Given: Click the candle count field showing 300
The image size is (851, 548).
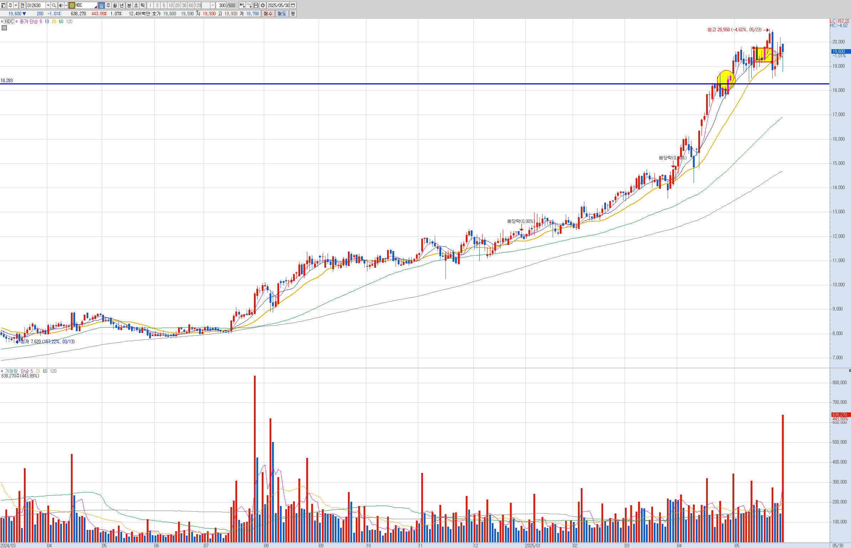Looking at the screenshot, I should pyautogui.click(x=221, y=5).
